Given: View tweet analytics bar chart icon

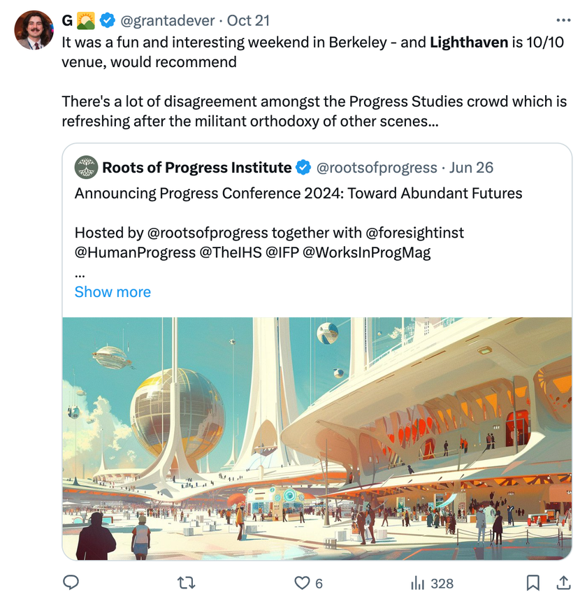Looking at the screenshot, I should [417, 583].
